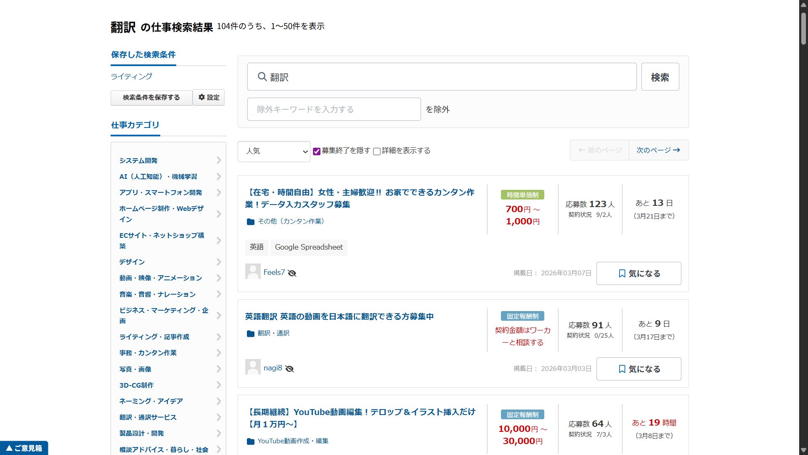The height and width of the screenshot is (455, 808).
Task: Click the exclusion keyword input field
Action: click(x=334, y=109)
